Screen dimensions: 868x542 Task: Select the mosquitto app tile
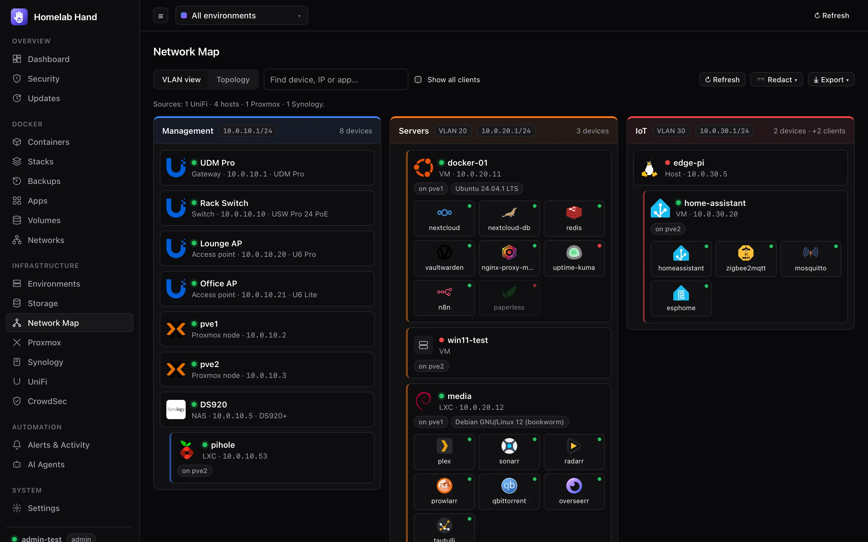(x=811, y=259)
